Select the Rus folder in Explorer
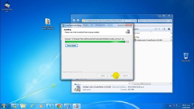Viewport: 194px width, 109px height. tap(138, 37)
